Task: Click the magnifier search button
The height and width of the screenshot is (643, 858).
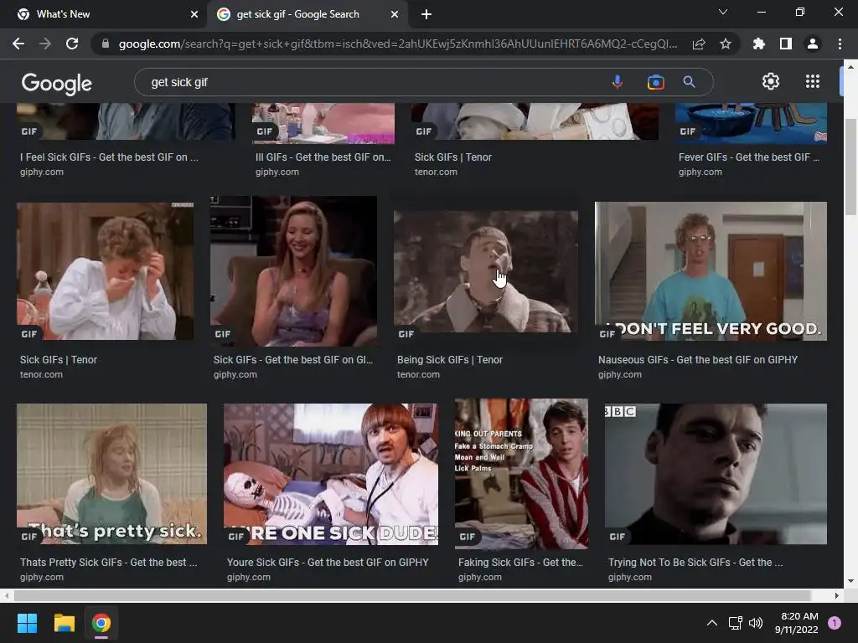Action: 689,82
